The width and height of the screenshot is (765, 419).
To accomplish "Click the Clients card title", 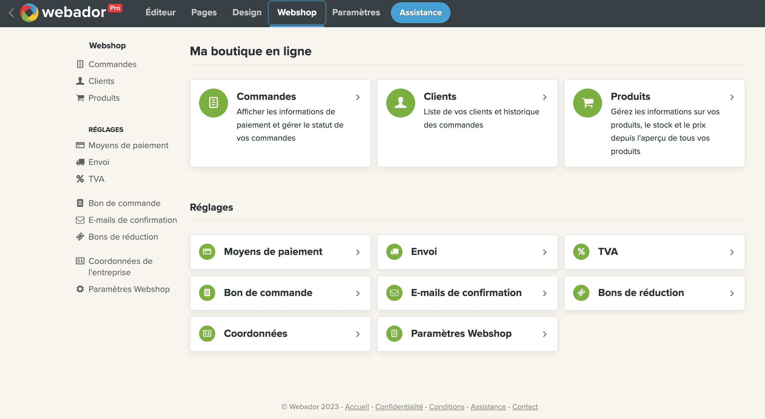I will (x=440, y=97).
